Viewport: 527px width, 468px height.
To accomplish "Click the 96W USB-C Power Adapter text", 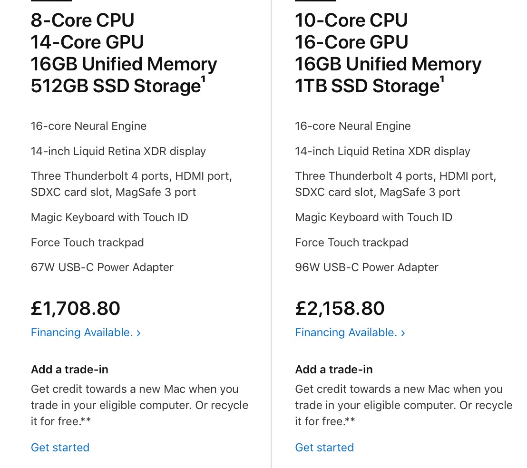I will tap(367, 267).
